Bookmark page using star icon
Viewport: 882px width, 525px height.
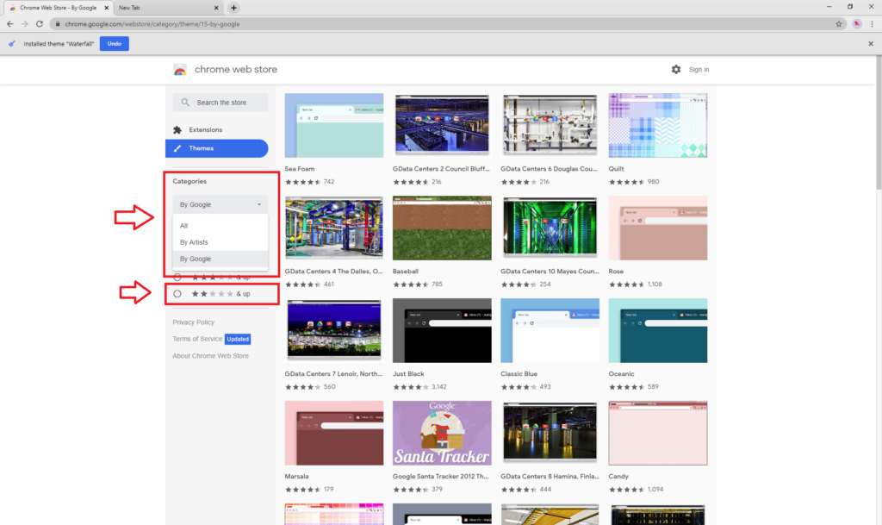[839, 24]
